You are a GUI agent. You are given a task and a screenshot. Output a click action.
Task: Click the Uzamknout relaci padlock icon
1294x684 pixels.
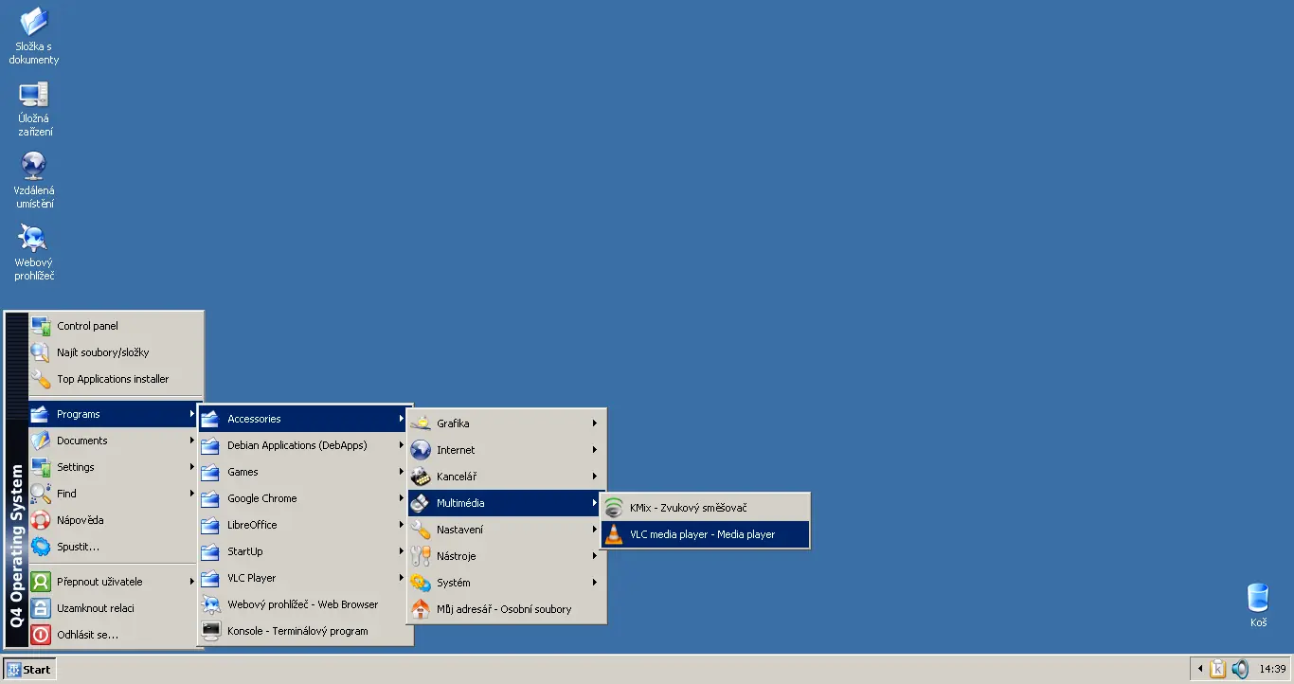pos(41,608)
